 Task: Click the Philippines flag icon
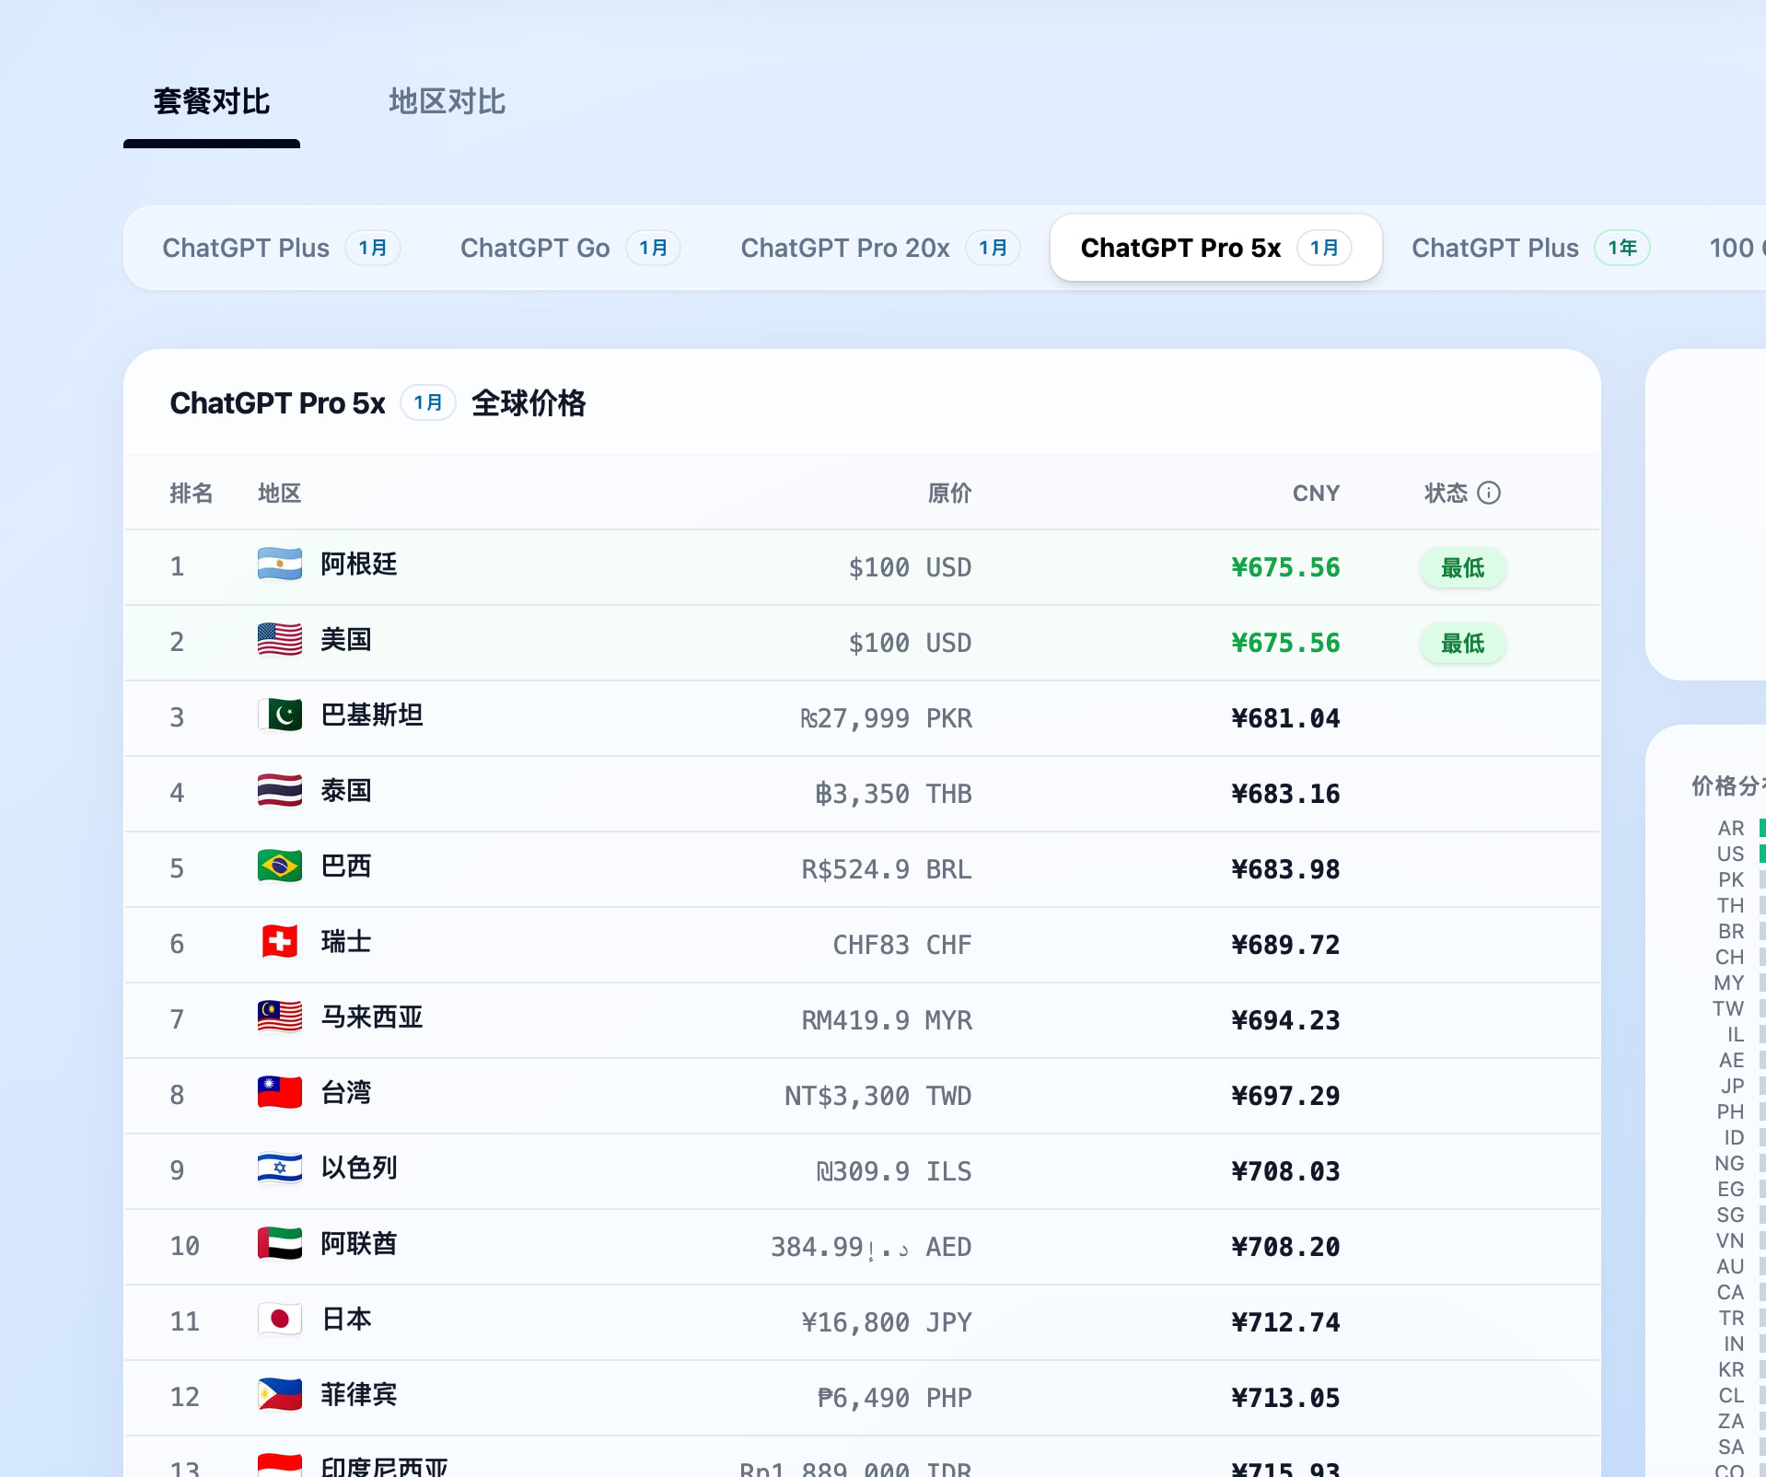tap(280, 1395)
